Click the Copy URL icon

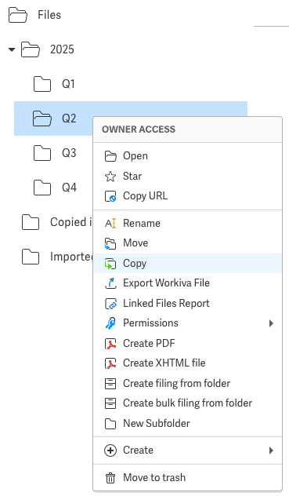pos(110,196)
